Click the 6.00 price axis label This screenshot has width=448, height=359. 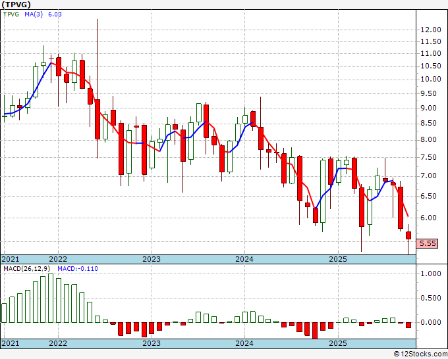428,218
